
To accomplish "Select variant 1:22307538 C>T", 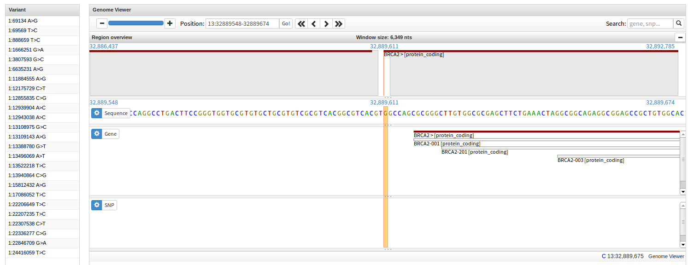I will pyautogui.click(x=42, y=224).
